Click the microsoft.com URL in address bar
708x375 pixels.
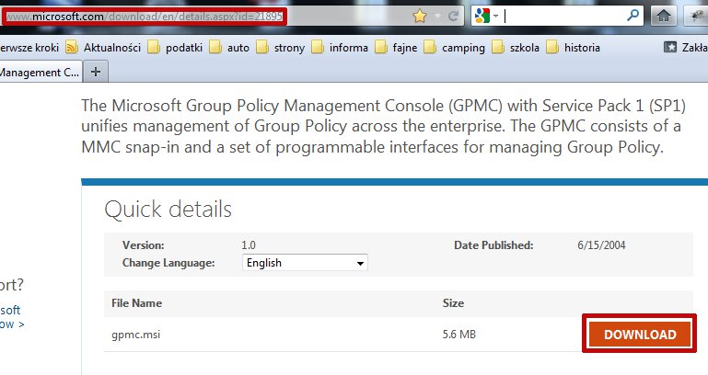click(x=144, y=17)
